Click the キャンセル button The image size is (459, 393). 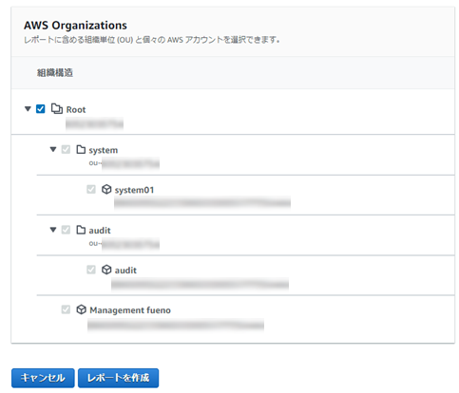coord(43,378)
